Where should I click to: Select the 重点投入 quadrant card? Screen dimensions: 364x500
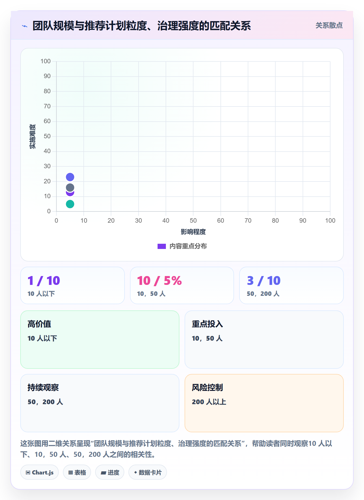pyautogui.click(x=264, y=340)
